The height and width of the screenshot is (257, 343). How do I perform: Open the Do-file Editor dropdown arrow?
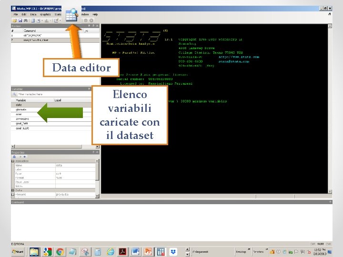point(60,20)
